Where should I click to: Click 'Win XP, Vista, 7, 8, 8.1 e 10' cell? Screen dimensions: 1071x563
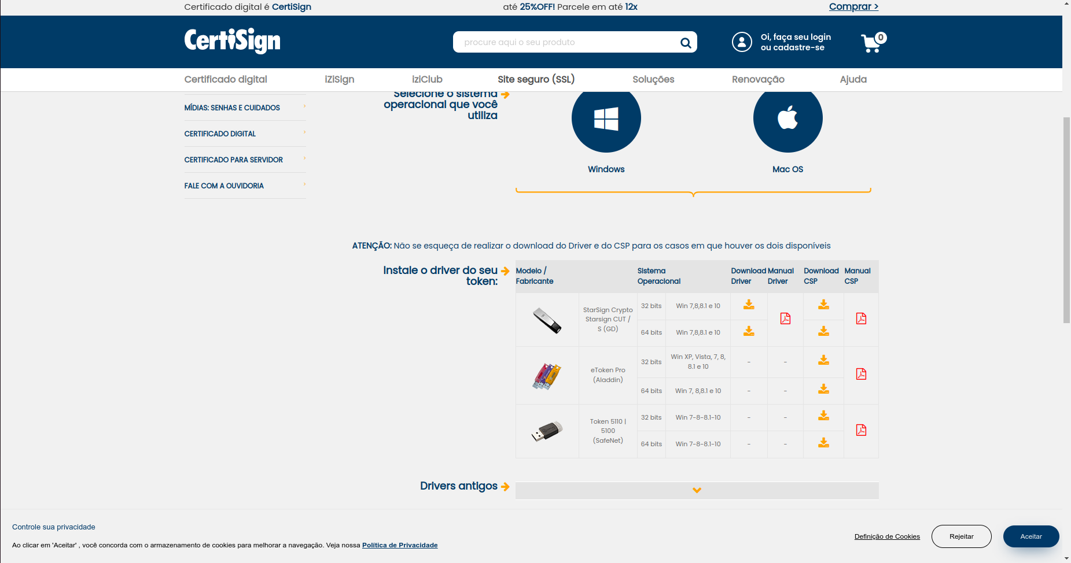pos(698,362)
